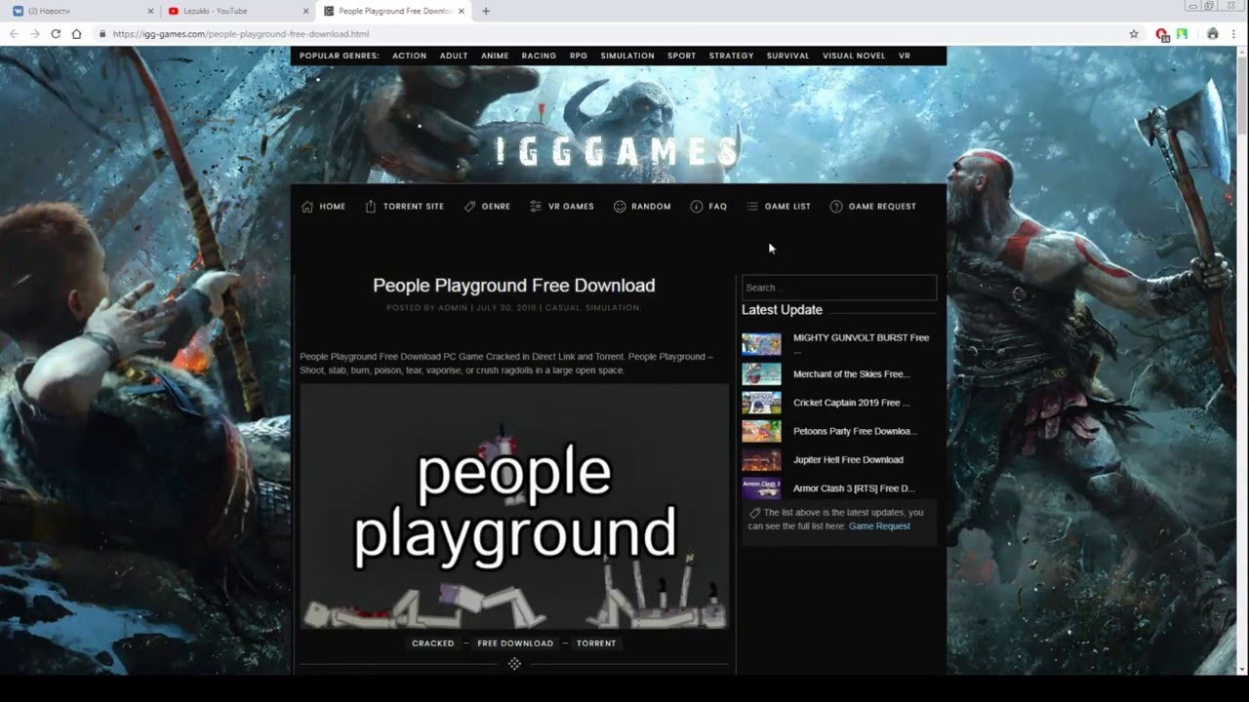The width and height of the screenshot is (1249, 702).
Task: Open the browser home page icon
Action: coord(76,33)
